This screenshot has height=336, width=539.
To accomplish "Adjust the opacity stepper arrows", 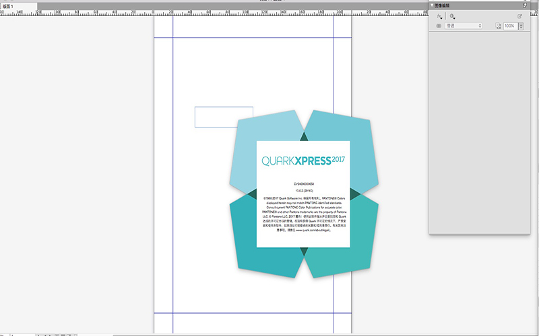I will pos(521,26).
